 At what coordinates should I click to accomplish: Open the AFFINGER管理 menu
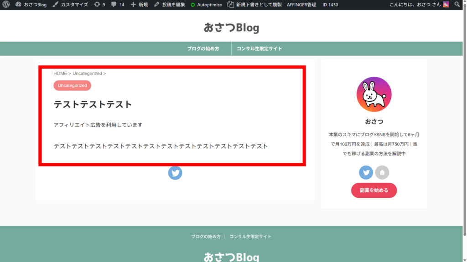(x=301, y=5)
